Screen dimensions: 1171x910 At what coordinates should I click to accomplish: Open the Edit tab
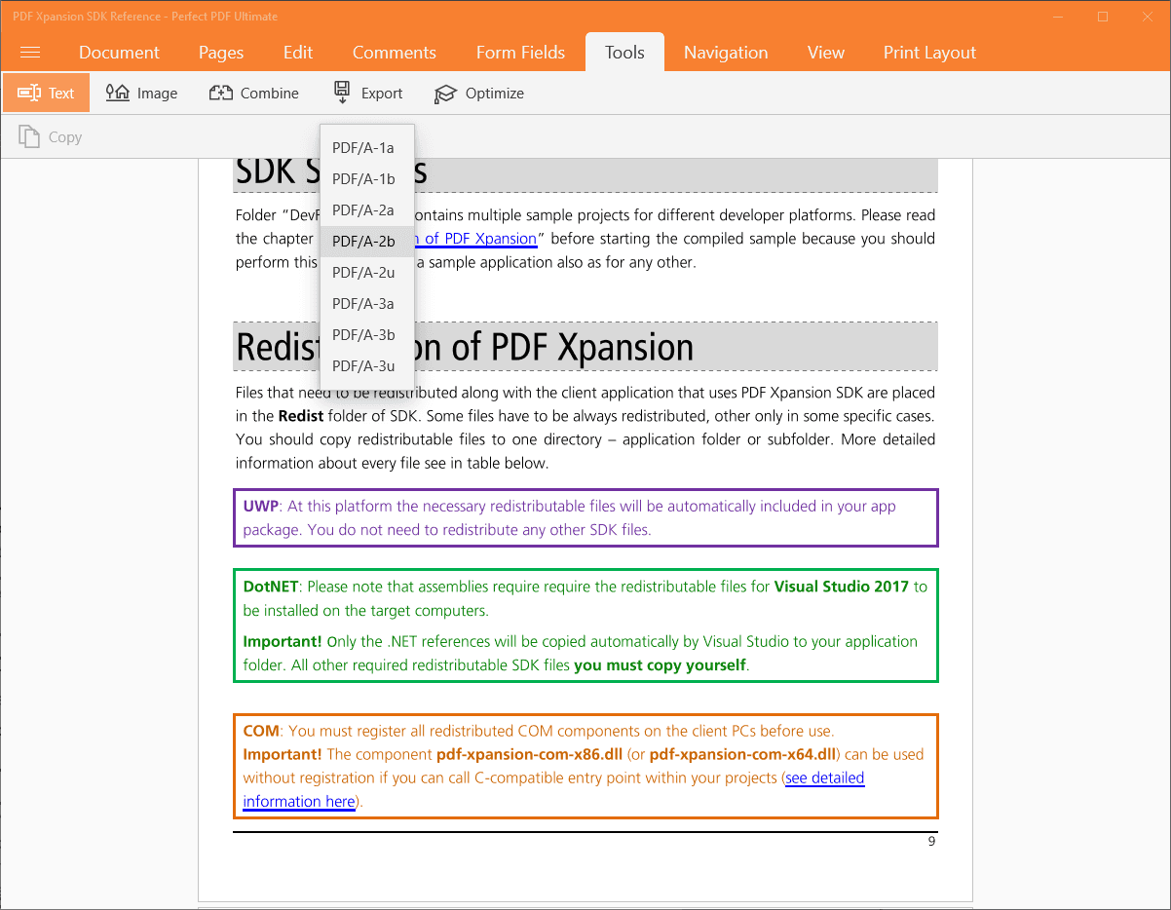point(298,53)
